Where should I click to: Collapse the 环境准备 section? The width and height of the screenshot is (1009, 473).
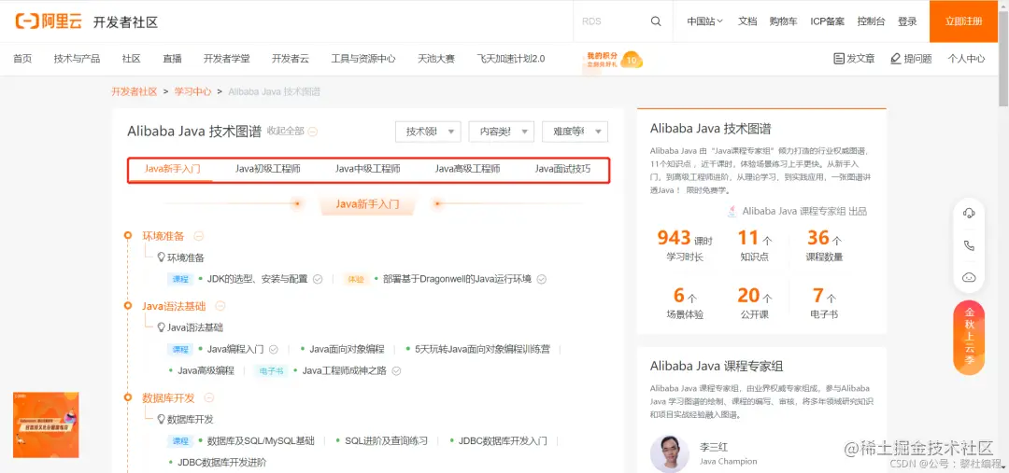(199, 236)
